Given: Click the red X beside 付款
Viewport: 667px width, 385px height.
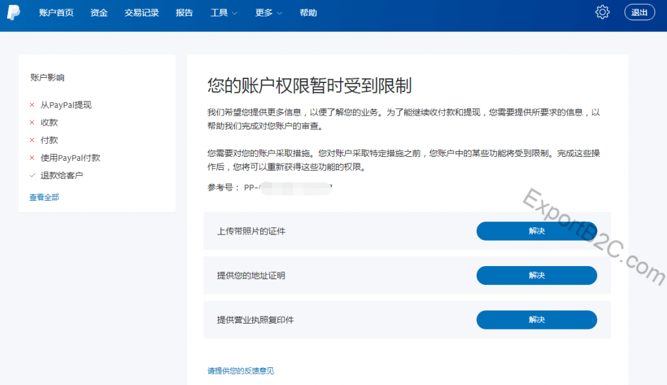Looking at the screenshot, I should [32, 140].
